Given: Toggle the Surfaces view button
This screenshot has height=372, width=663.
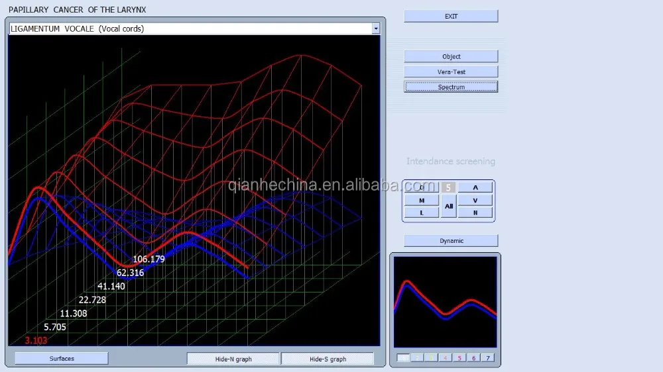Looking at the screenshot, I should (x=62, y=359).
